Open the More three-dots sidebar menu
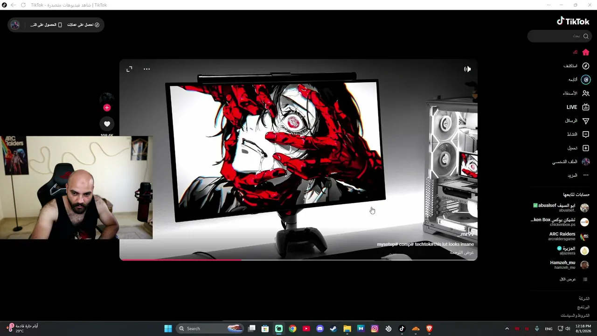Screen dimensions: 597x336 tap(586, 175)
